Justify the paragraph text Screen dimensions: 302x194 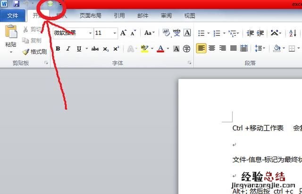point(233,48)
